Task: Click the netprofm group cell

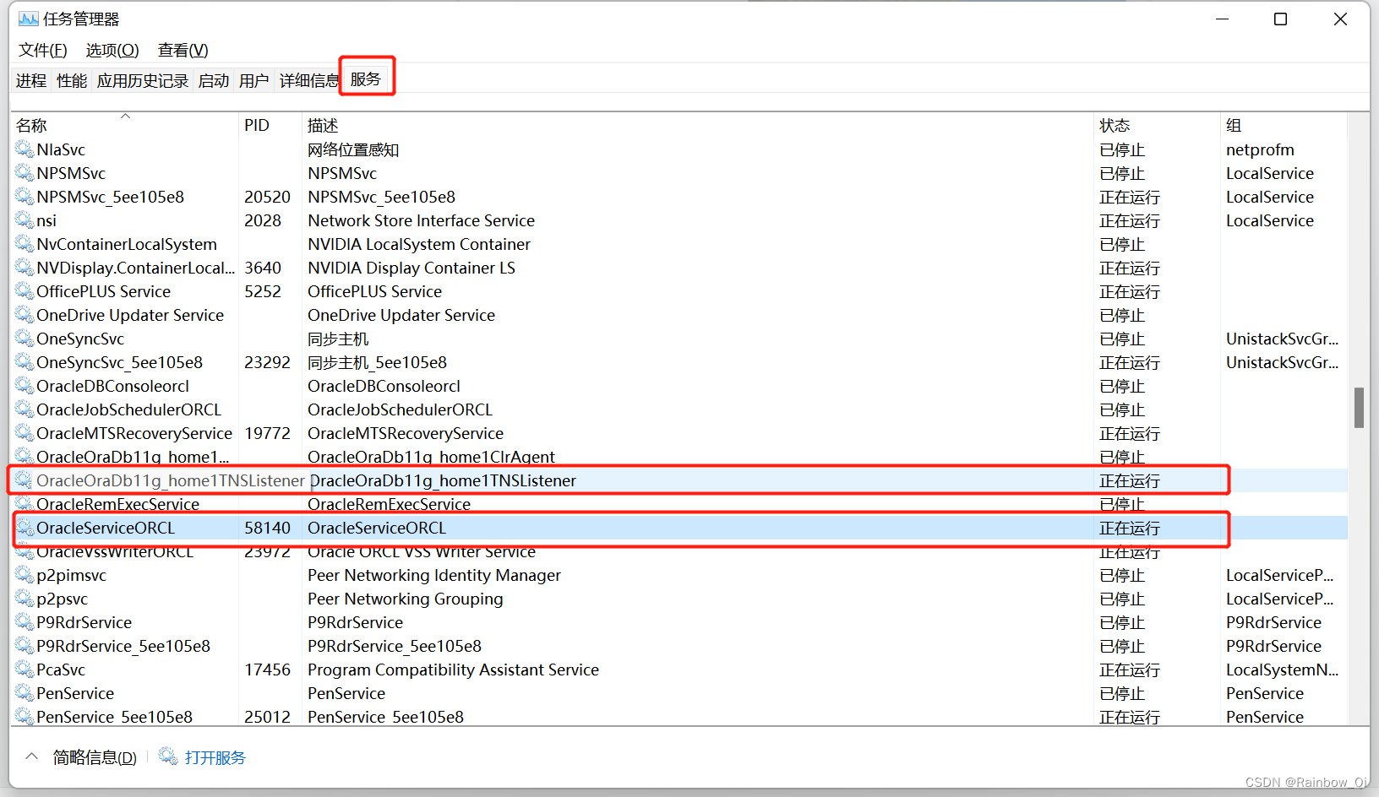Action: point(1260,149)
